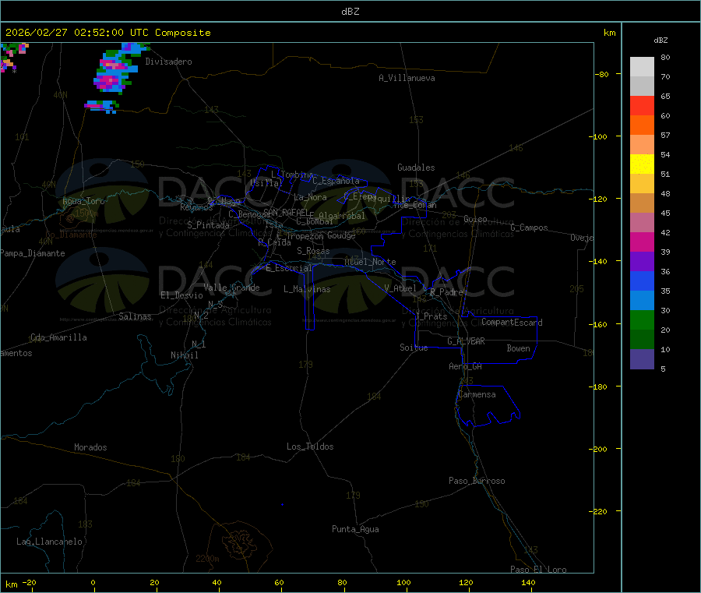701x593 pixels.
Task: Click the Aero_GA label
Action: (465, 366)
